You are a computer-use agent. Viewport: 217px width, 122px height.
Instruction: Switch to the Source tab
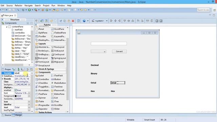tap(6, 115)
